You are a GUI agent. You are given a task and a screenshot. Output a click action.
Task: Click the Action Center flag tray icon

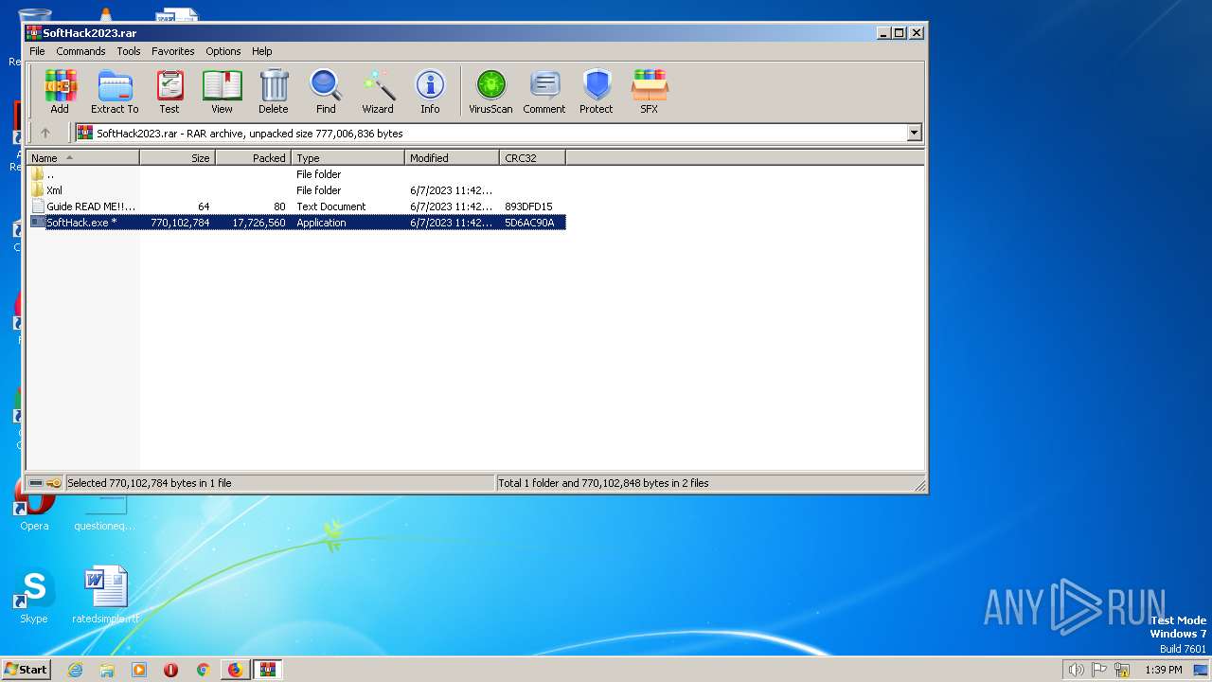coord(1100,670)
